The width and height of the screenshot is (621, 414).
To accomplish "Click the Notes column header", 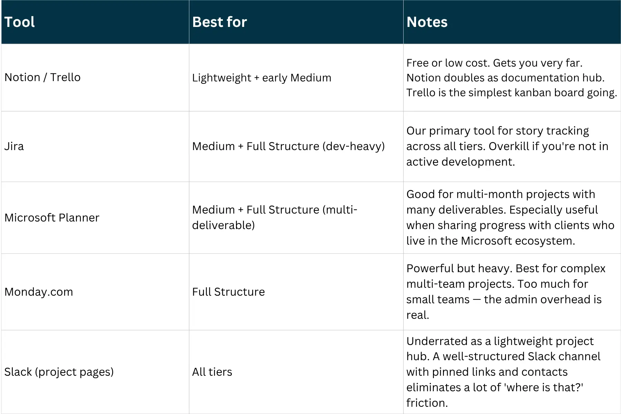I will 512,22.
